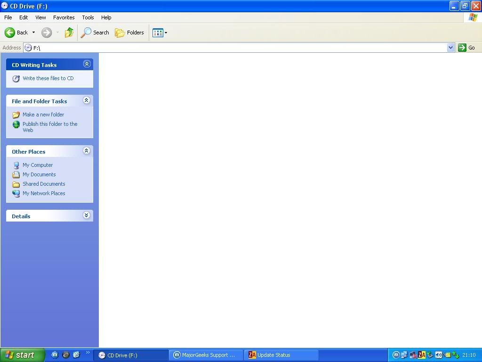Expand the address bar dropdown arrow

coord(450,48)
